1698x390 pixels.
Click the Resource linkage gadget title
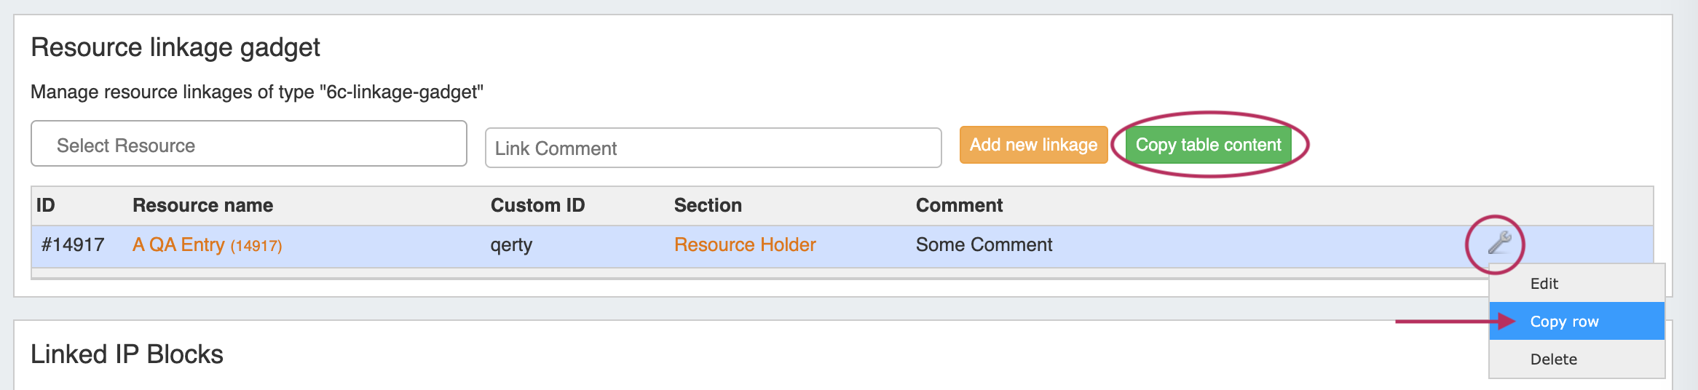pyautogui.click(x=175, y=47)
